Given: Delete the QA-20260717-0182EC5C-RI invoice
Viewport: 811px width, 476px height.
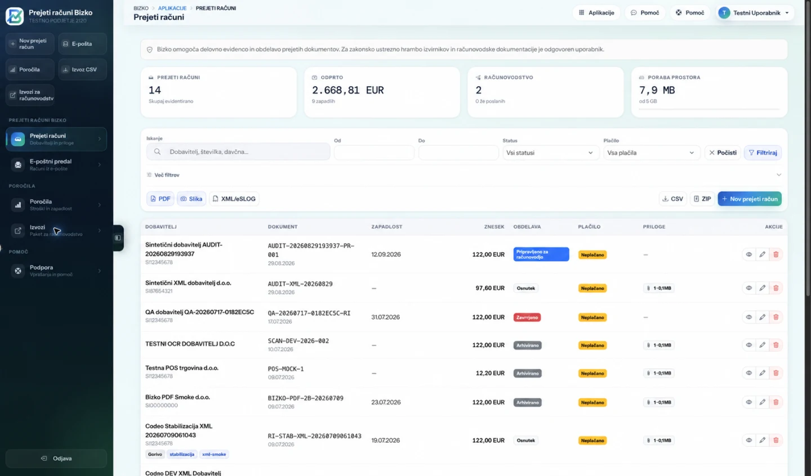Looking at the screenshot, I should point(776,317).
